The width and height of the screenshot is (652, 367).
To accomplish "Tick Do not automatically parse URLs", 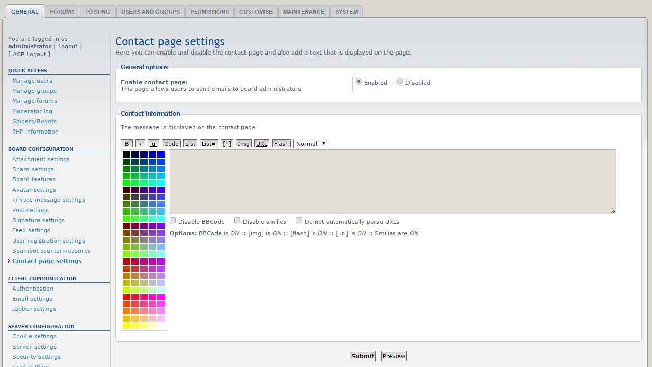I will (x=299, y=221).
